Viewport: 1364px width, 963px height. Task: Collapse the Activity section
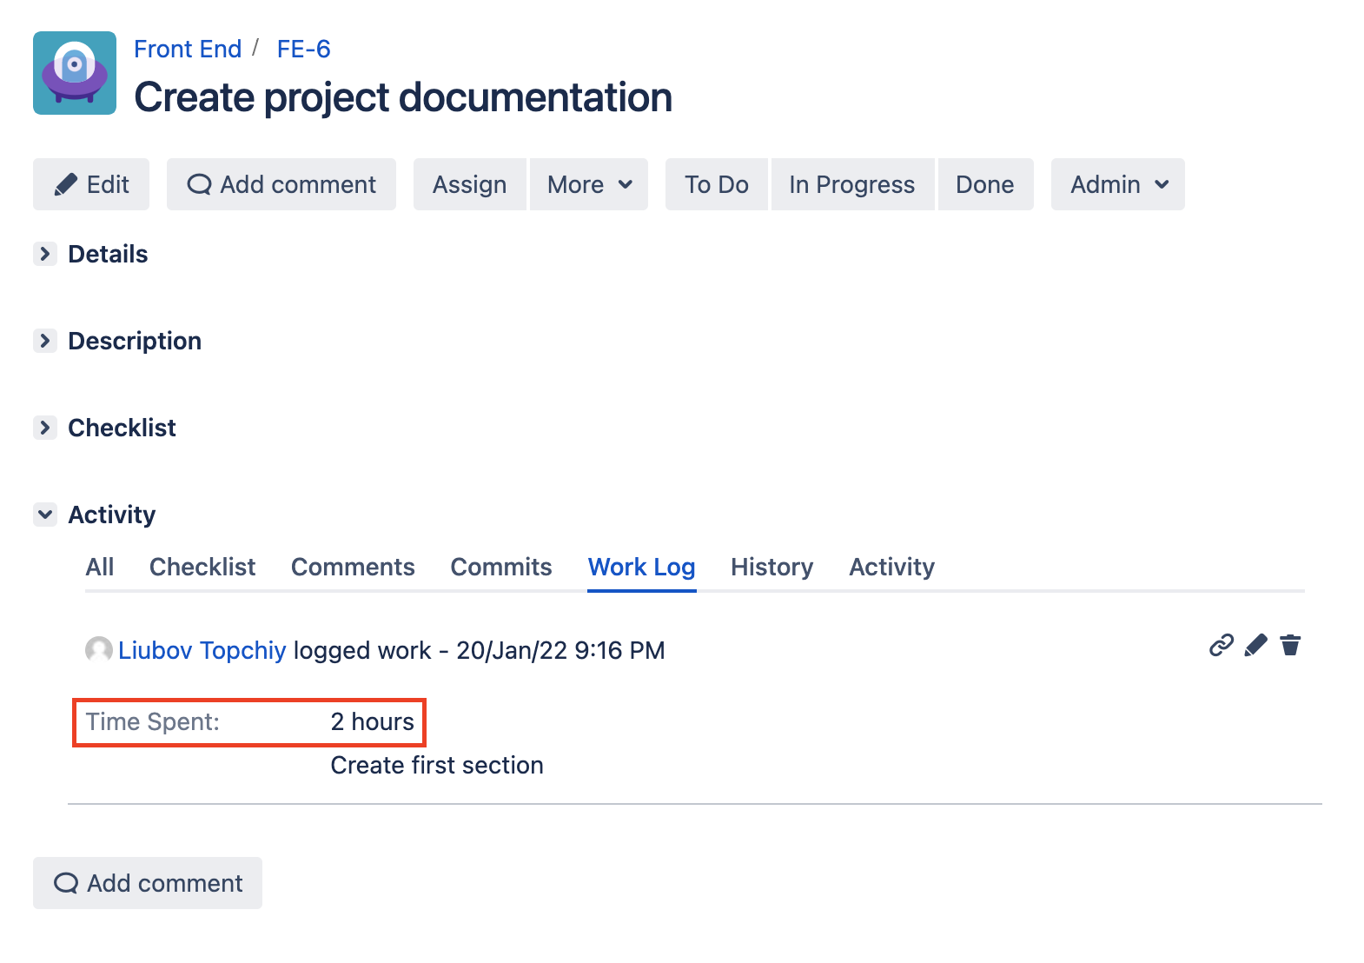(45, 515)
